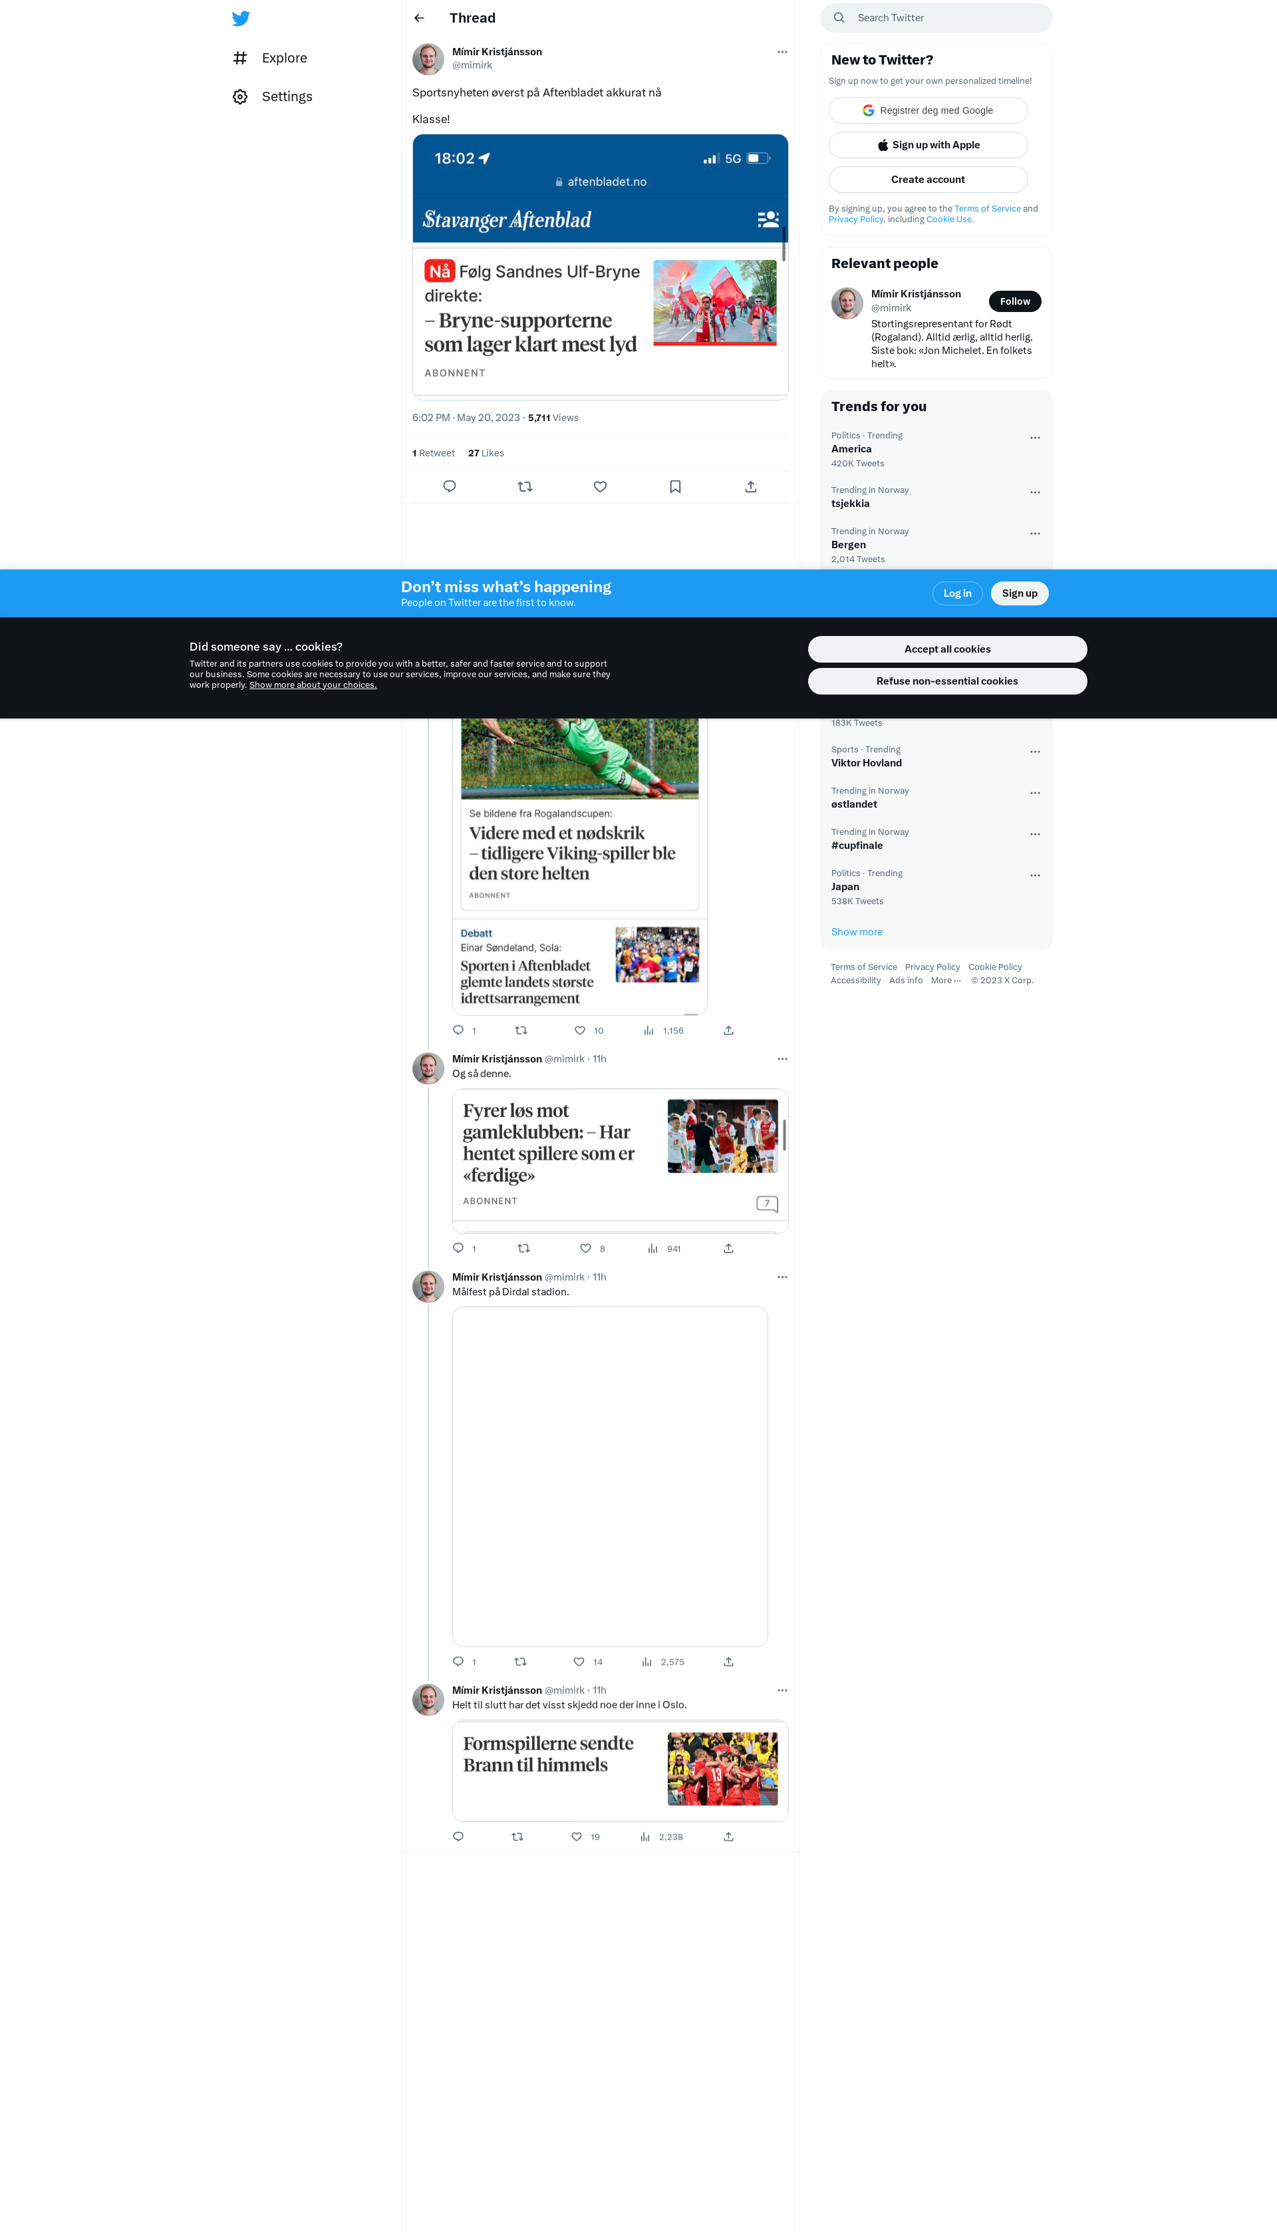Open the 'Fyrer løs mot gamleklubben' image
The width and height of the screenshot is (1277, 2232).
coord(620,1161)
